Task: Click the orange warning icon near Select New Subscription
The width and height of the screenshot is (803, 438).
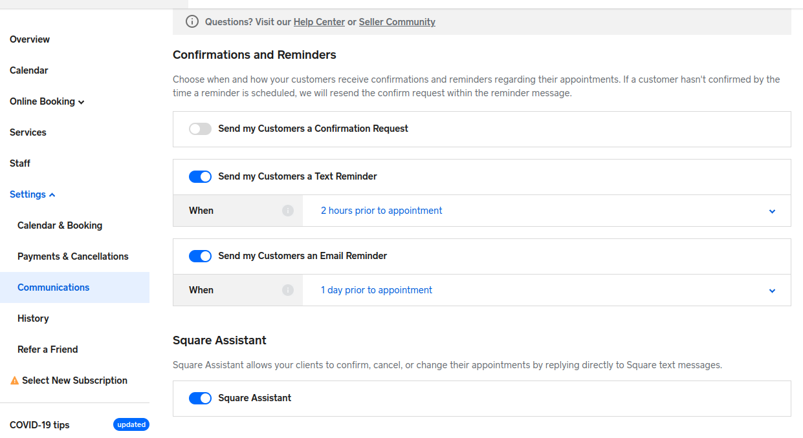Action: click(x=14, y=381)
